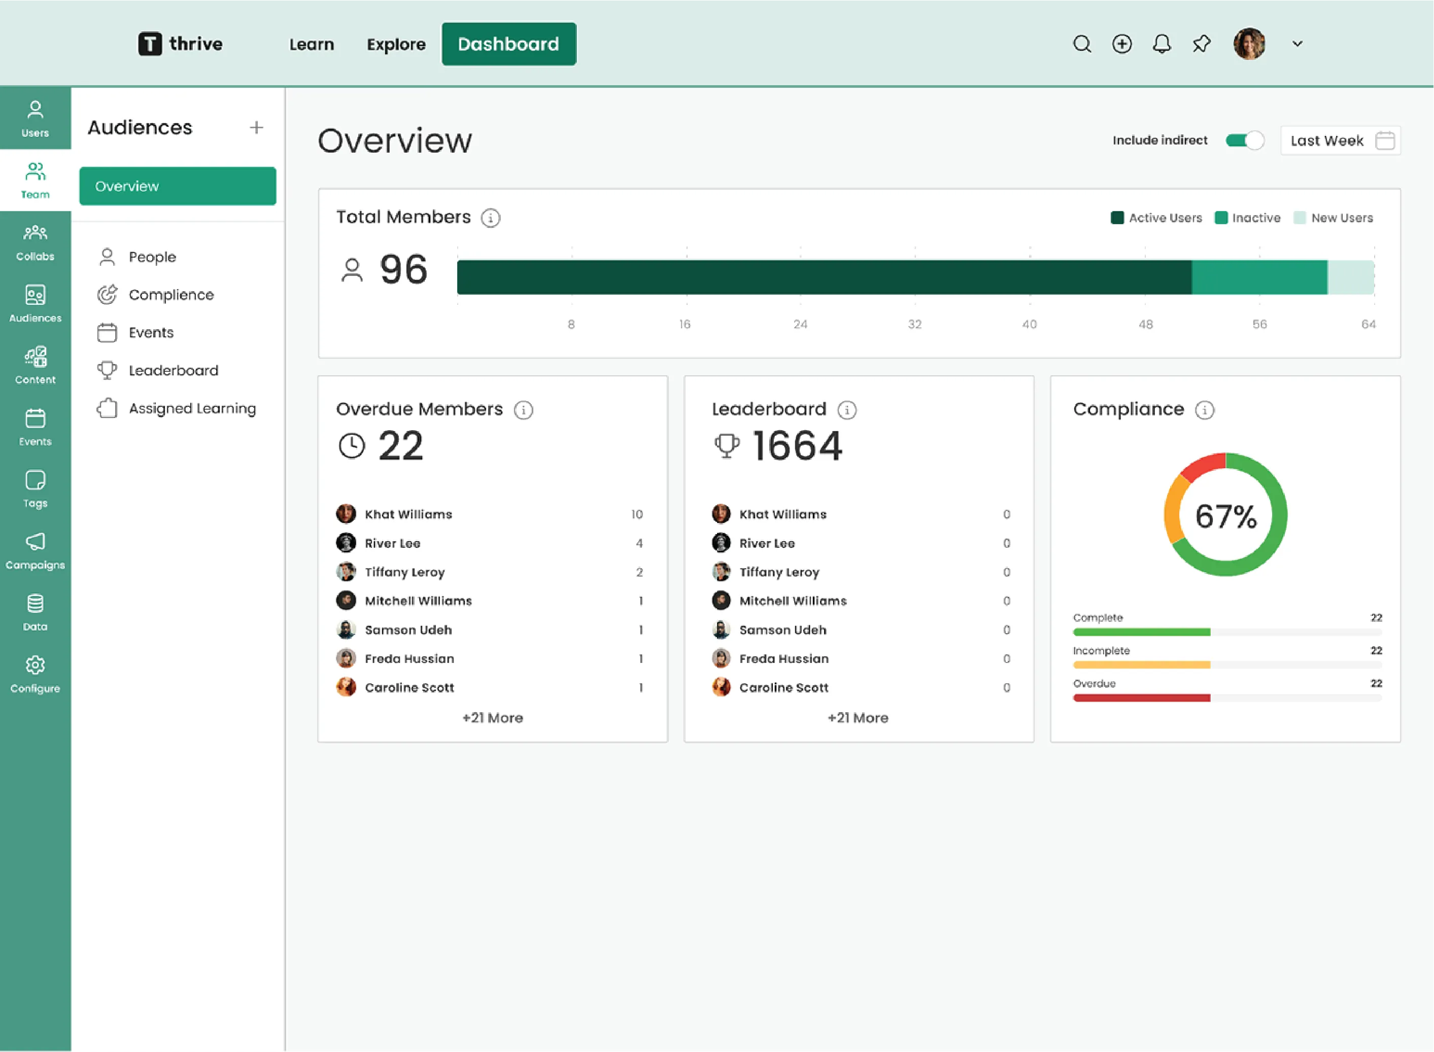The image size is (1434, 1052).
Task: Click the New Users legend swatch
Action: (x=1300, y=218)
